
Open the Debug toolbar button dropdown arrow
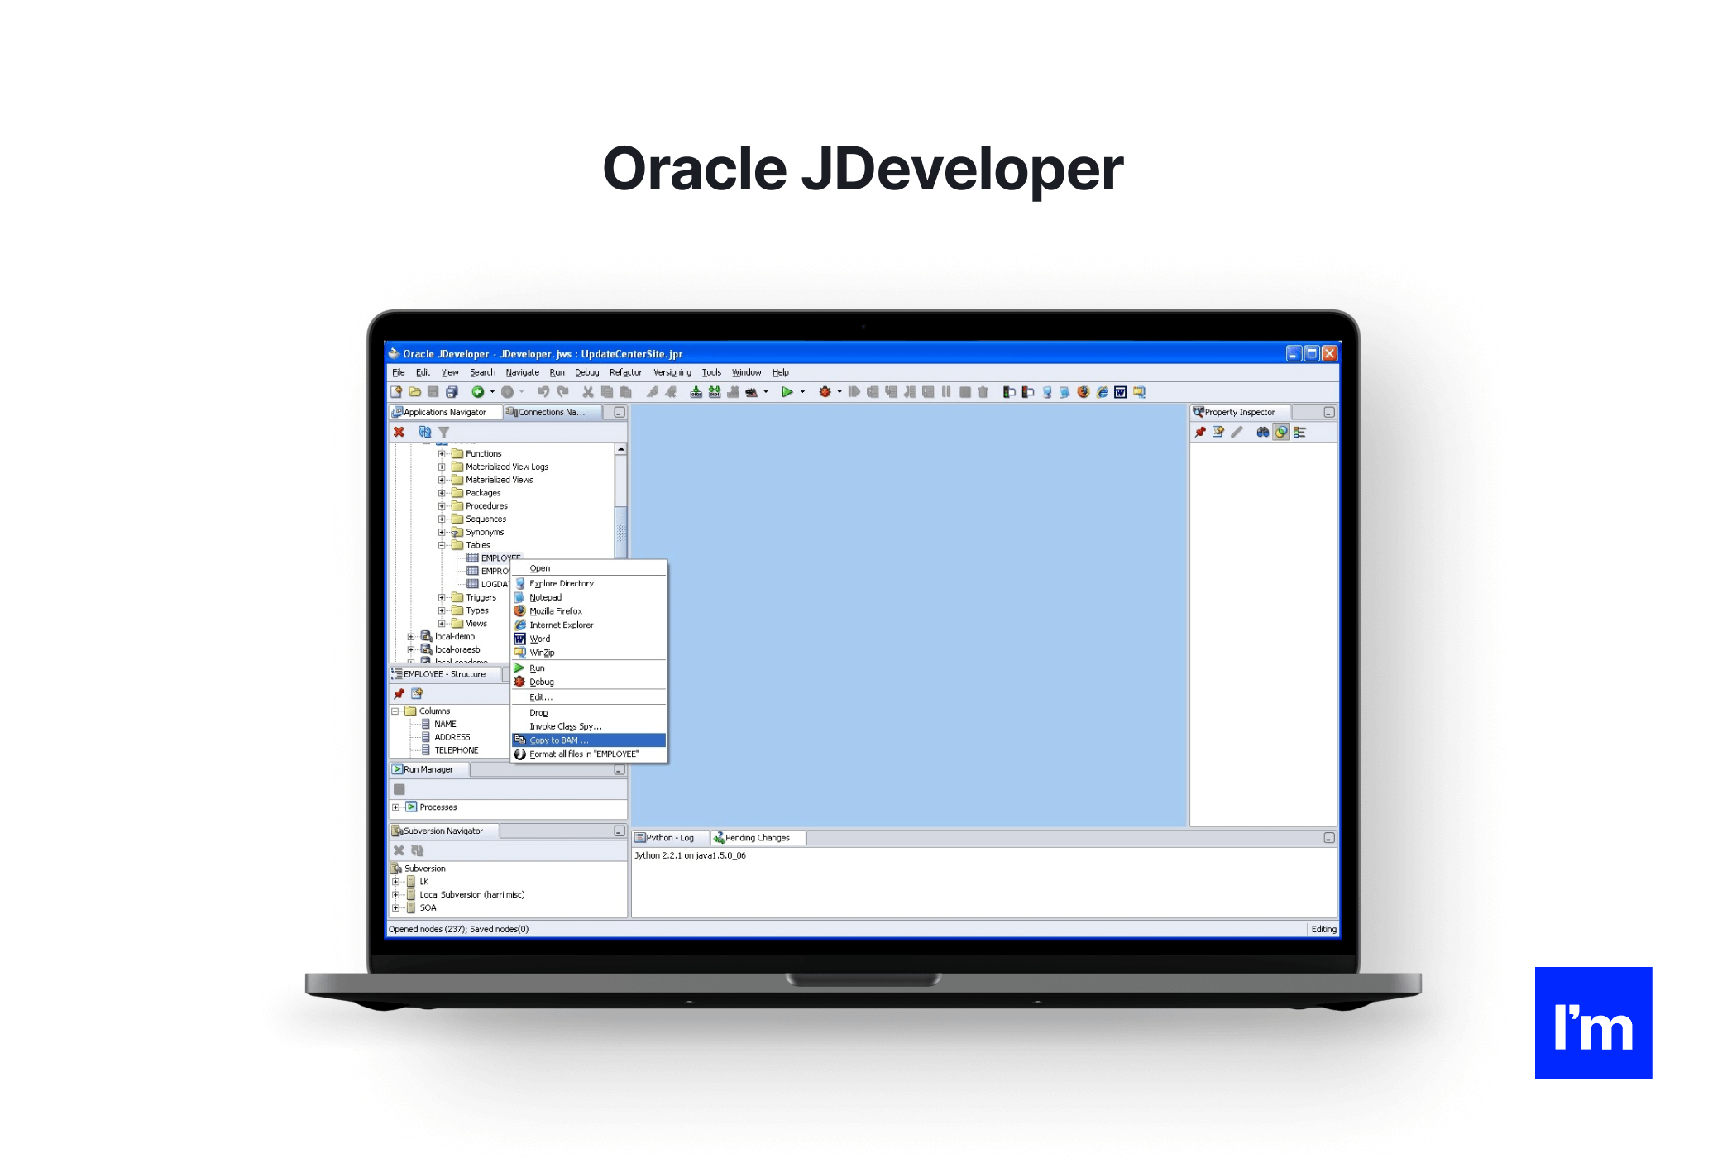(x=840, y=392)
